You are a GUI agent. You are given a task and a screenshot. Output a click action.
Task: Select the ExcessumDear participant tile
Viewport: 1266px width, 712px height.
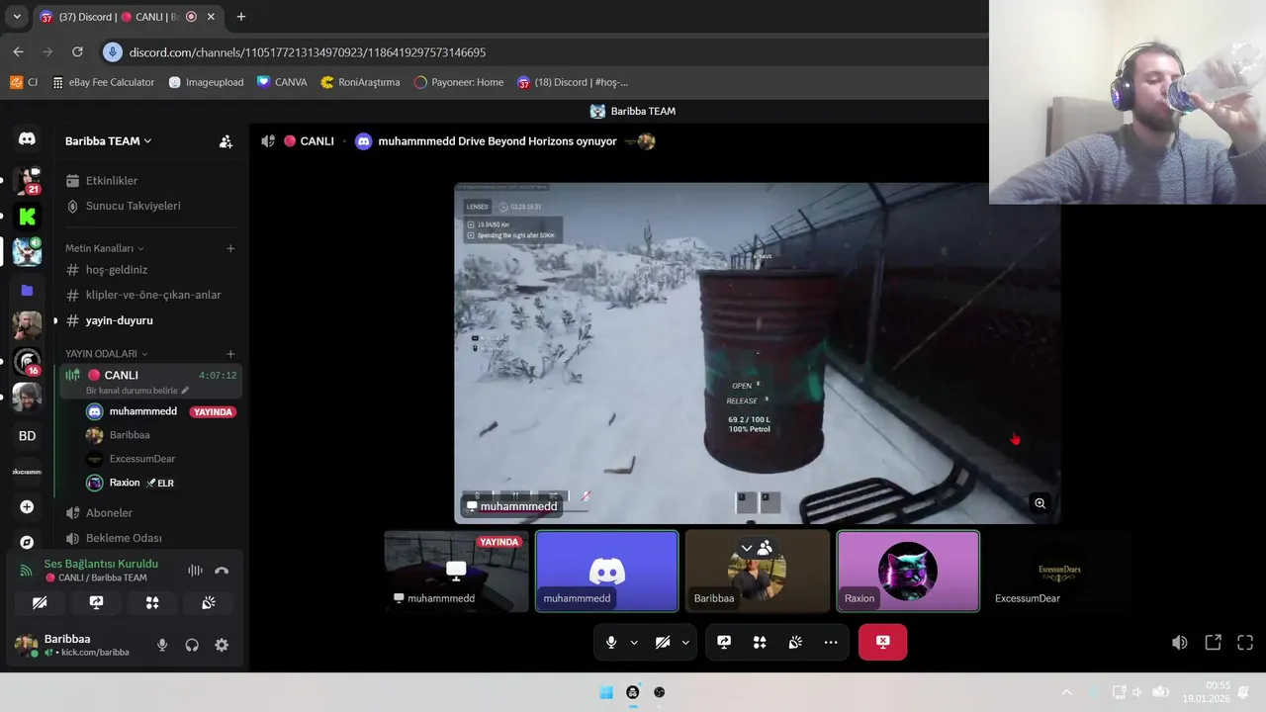click(x=1059, y=571)
